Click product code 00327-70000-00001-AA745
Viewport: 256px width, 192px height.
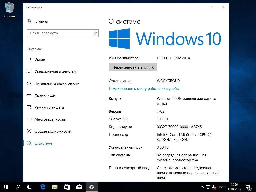tap(179, 127)
